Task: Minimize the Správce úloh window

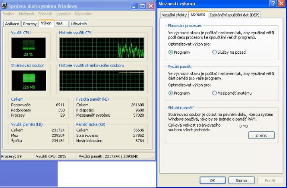Action: 134,6
